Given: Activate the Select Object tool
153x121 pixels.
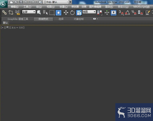Looking at the screenshot, I should click(x=39, y=13).
